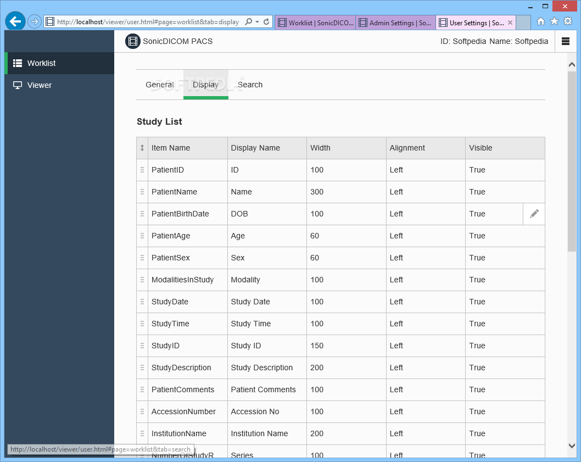Screen dimensions: 581x462
Task: Open a new blank browser tab
Action: 523,23
